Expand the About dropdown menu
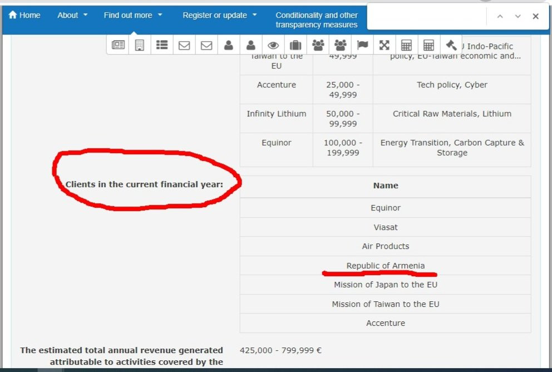The image size is (552, 372). (x=72, y=15)
